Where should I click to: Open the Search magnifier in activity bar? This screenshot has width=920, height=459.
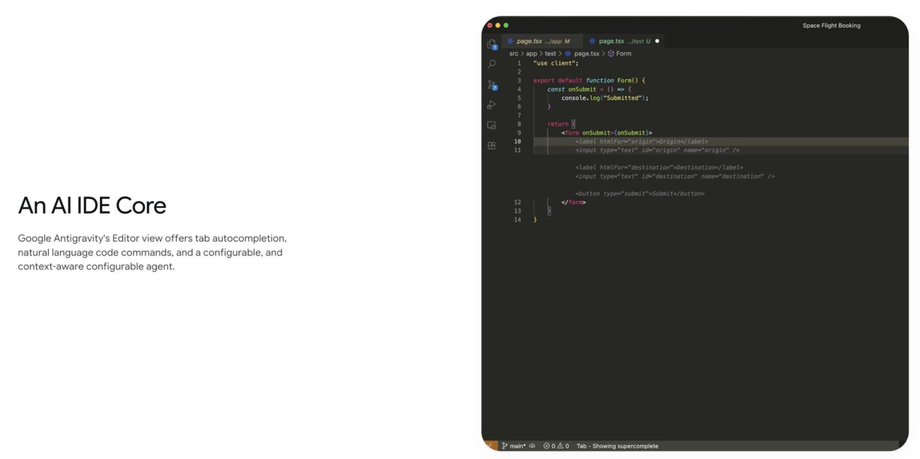pyautogui.click(x=491, y=64)
